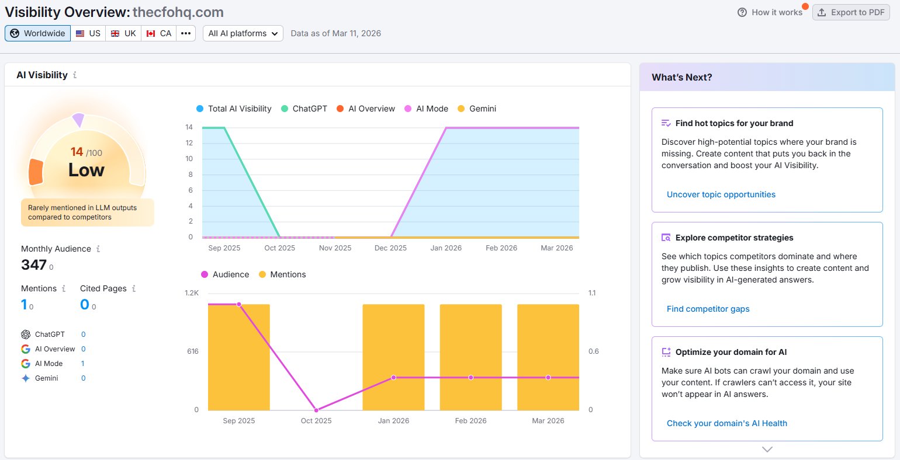900x460 pixels.
Task: Click the Mar 2026 mentions bar
Action: 548,357
